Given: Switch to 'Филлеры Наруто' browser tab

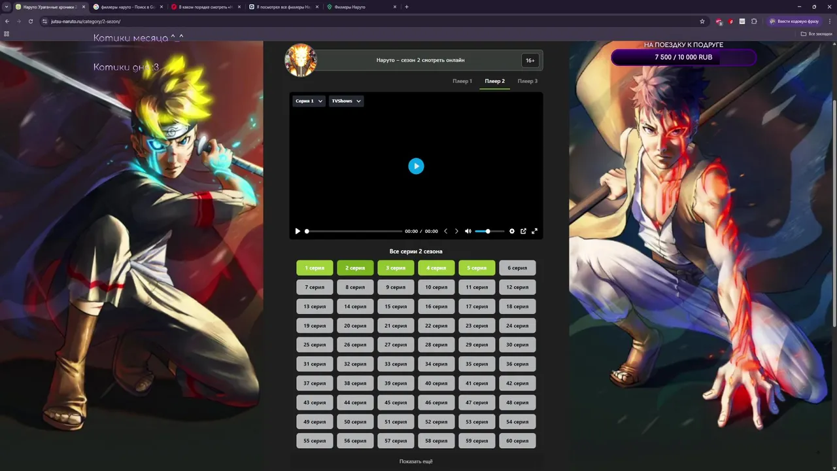Looking at the screenshot, I should (361, 7).
